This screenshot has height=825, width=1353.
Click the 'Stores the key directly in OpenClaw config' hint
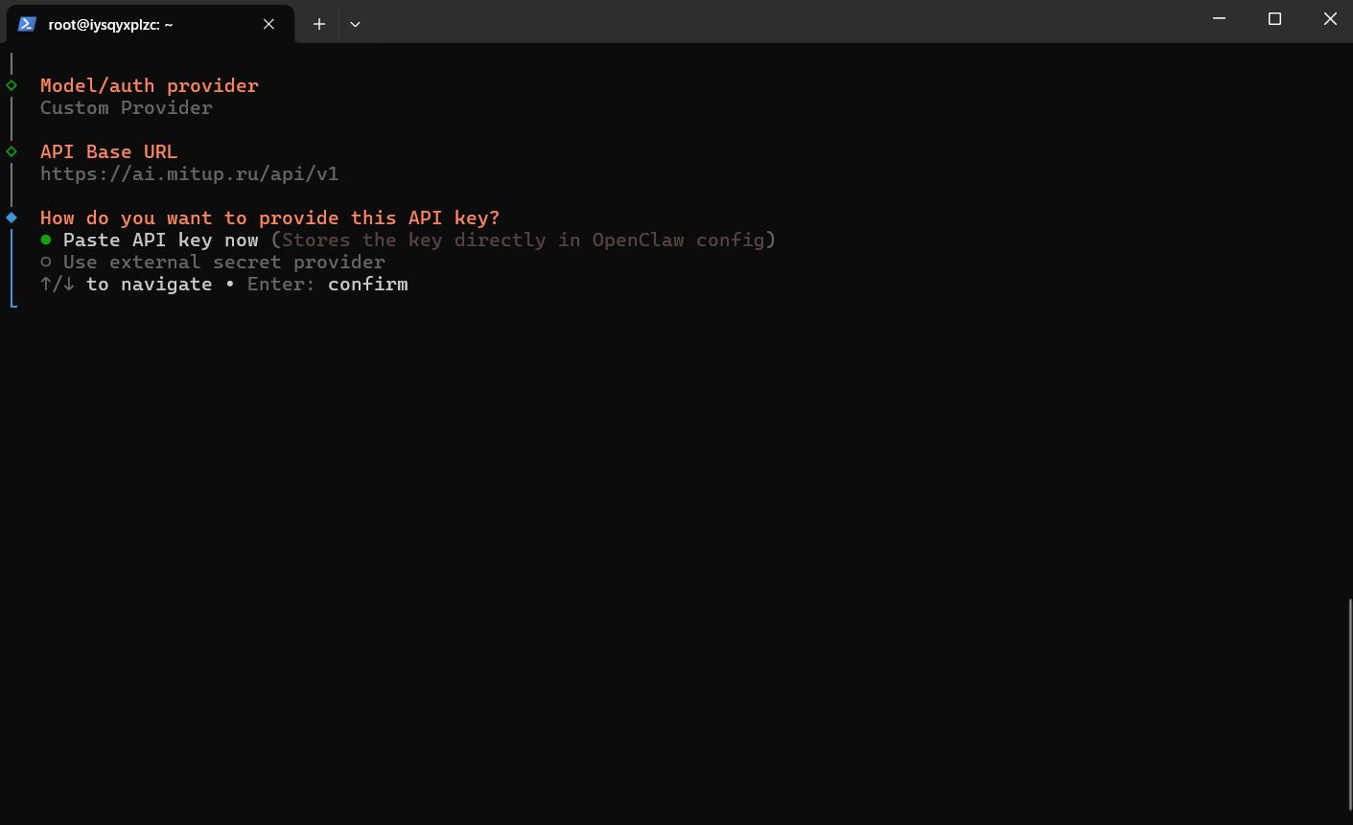click(x=524, y=240)
